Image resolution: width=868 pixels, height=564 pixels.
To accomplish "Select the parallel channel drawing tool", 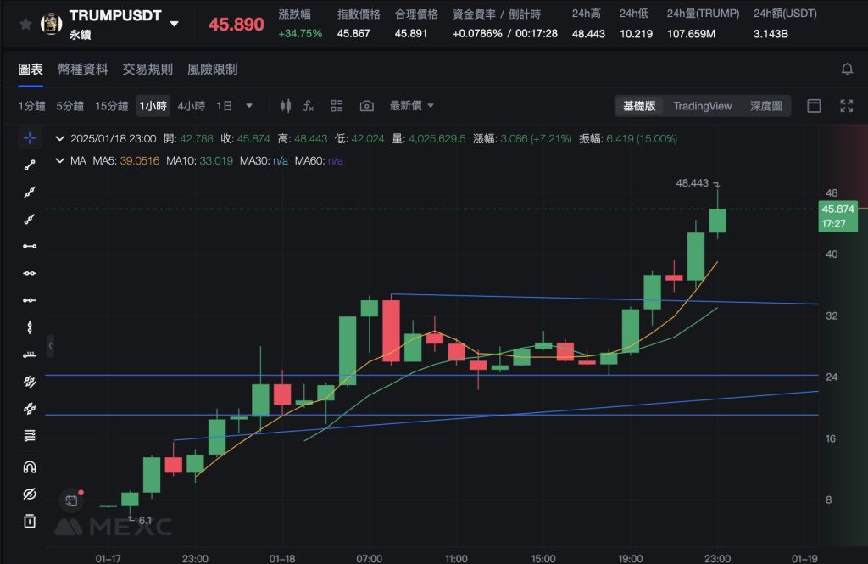I will tap(30, 382).
